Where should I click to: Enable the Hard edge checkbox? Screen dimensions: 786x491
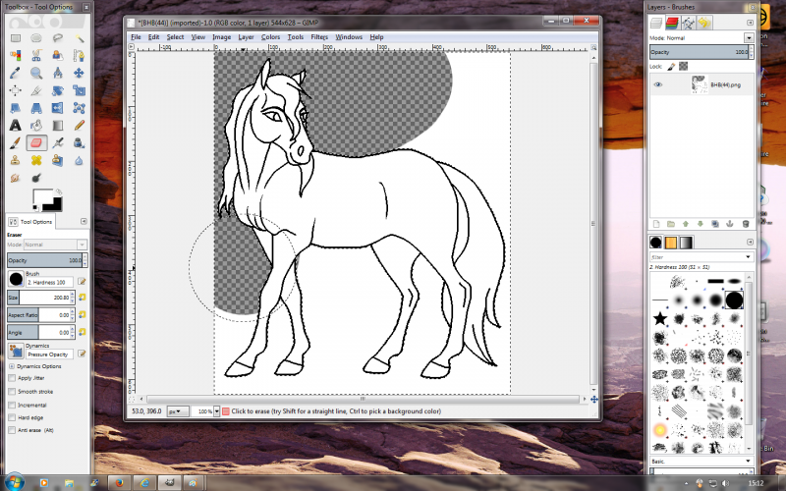tap(12, 417)
